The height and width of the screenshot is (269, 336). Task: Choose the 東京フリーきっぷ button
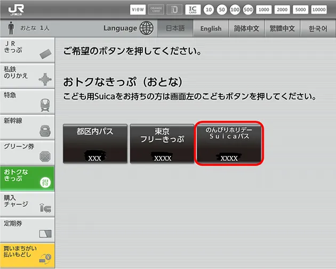[162, 144]
